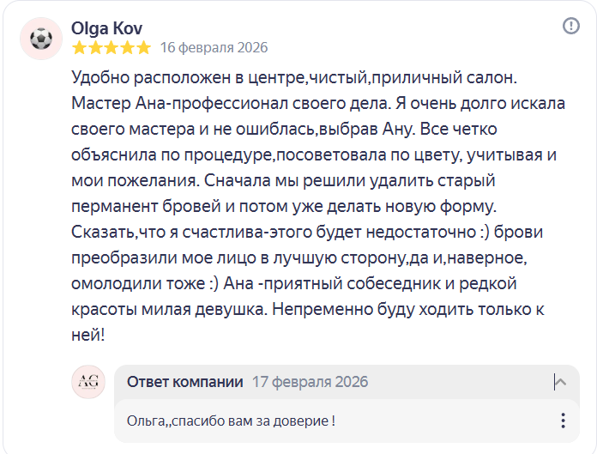Open the three-dot menu in company reply
597x454 pixels.
coord(563,421)
